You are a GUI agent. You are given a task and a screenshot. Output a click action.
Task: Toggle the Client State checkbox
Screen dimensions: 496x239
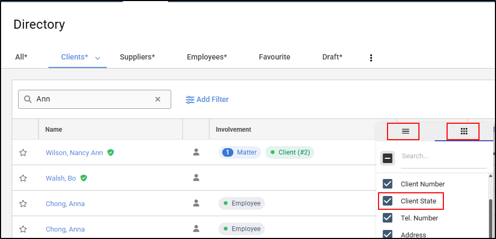[388, 201]
